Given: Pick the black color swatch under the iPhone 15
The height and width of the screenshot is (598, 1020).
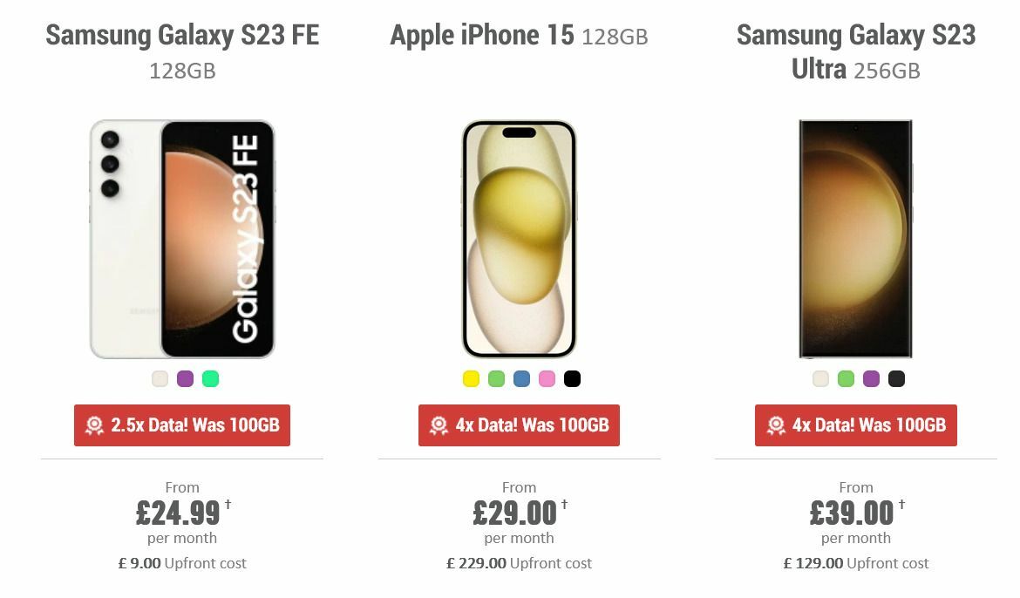Looking at the screenshot, I should [572, 378].
